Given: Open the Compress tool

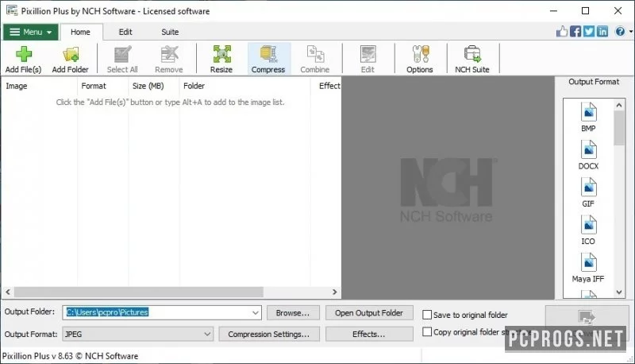Looking at the screenshot, I should (268, 59).
